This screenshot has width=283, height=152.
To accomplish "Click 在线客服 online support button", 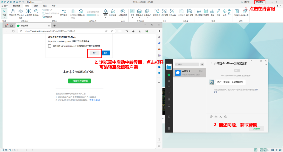I will click(259, 2).
